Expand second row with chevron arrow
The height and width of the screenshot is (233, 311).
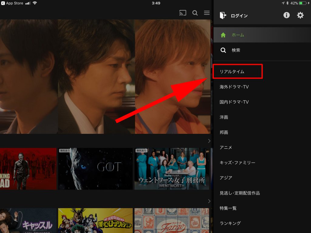tap(209, 201)
